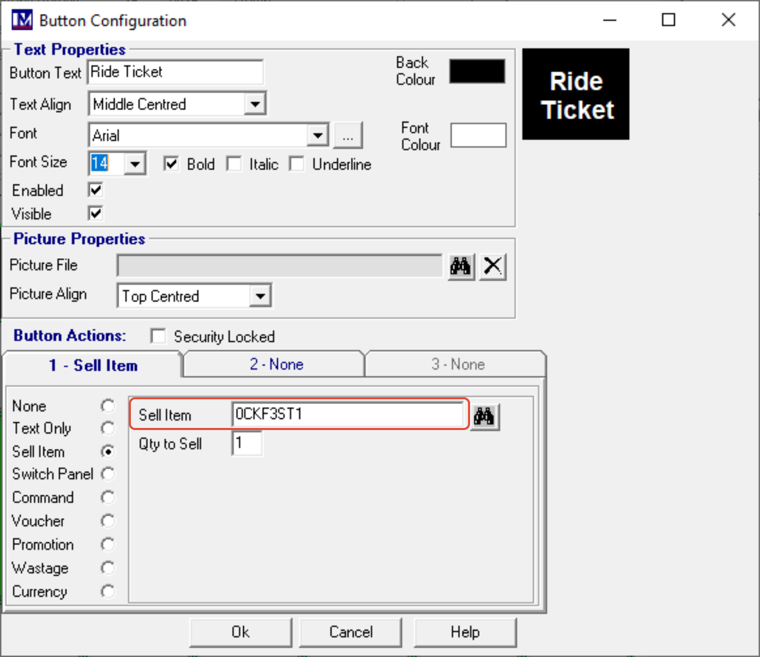Viewport: 760px width, 657px height.
Task: Open Help for button configuration
Action: [x=465, y=632]
